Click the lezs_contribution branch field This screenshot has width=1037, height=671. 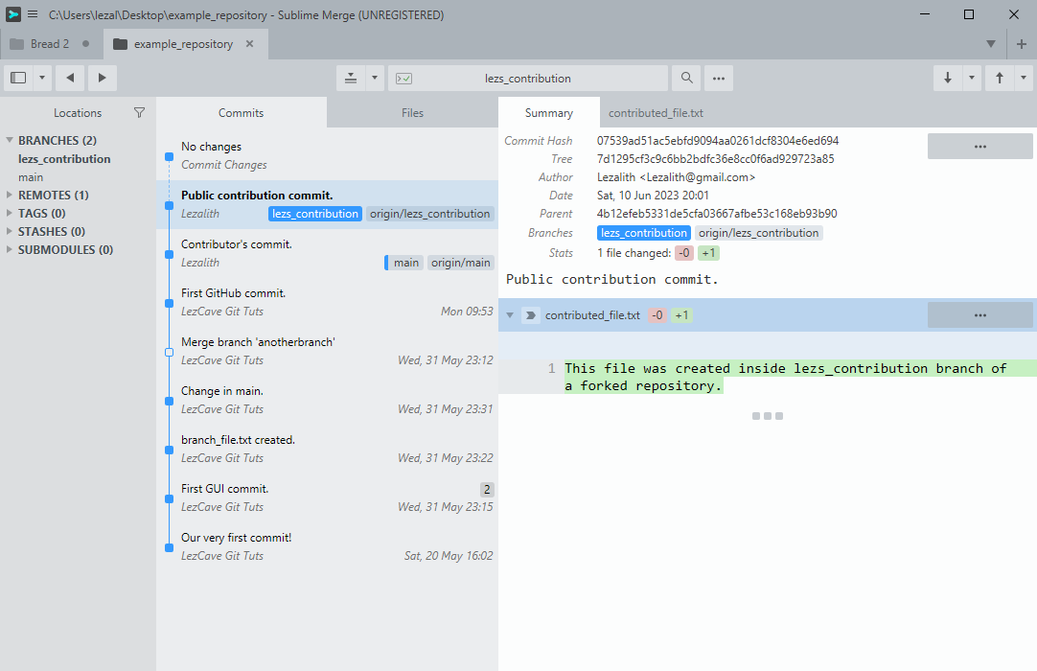click(528, 78)
